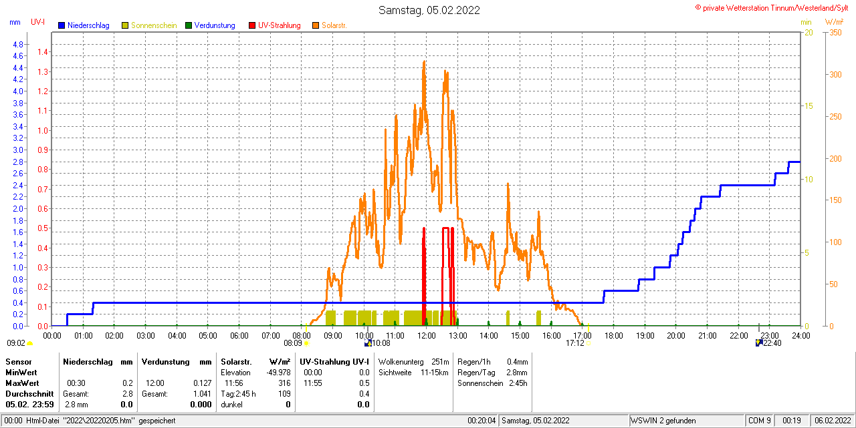
Task: Click the status bar date Samstag, 05.02.2022
Action: [536, 421]
